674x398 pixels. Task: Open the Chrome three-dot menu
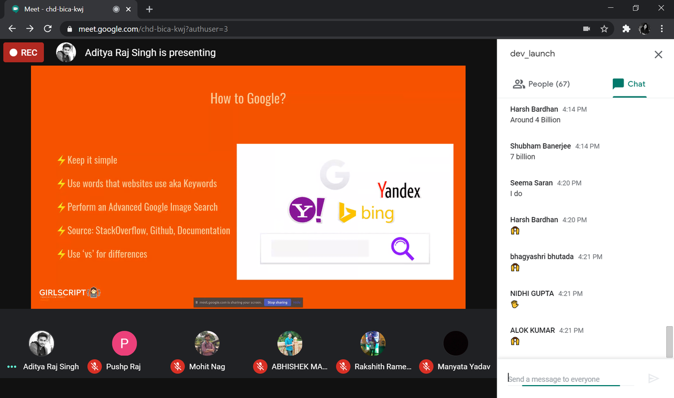[x=662, y=29]
